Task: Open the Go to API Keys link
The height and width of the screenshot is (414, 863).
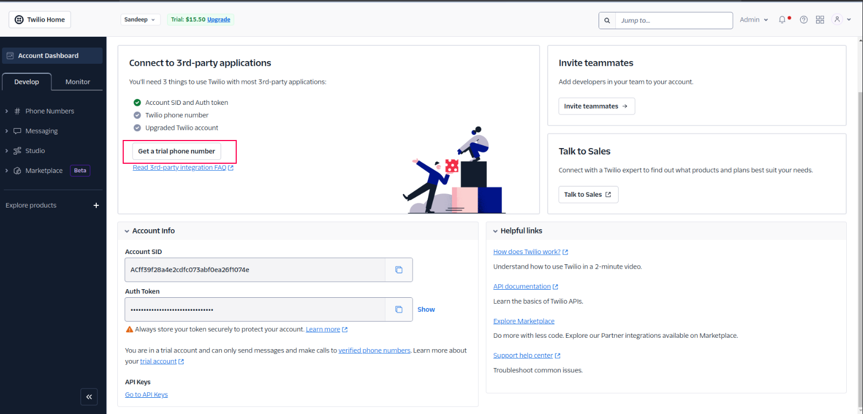Action: (x=147, y=395)
